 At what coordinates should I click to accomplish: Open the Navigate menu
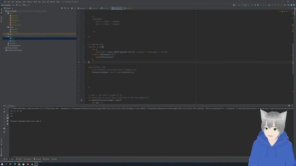click(x=18, y=2)
